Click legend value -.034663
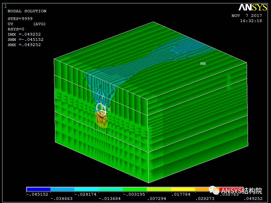This screenshot has height=203, width=271. (61, 199)
